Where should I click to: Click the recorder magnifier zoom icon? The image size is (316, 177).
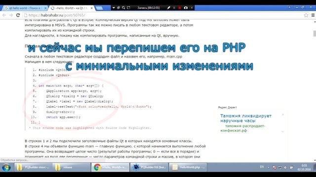point(123,8)
